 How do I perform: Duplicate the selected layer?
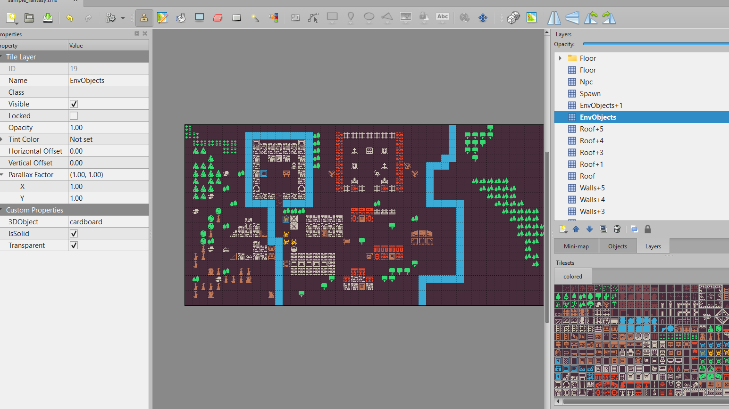[x=603, y=229]
